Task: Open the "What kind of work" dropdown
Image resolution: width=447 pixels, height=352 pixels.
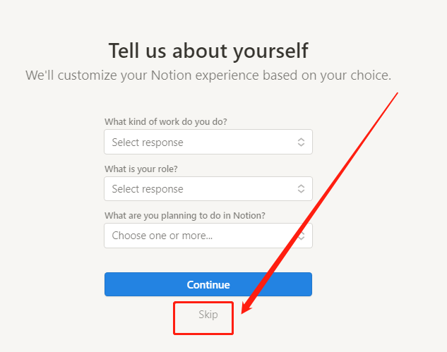Action: click(x=208, y=142)
